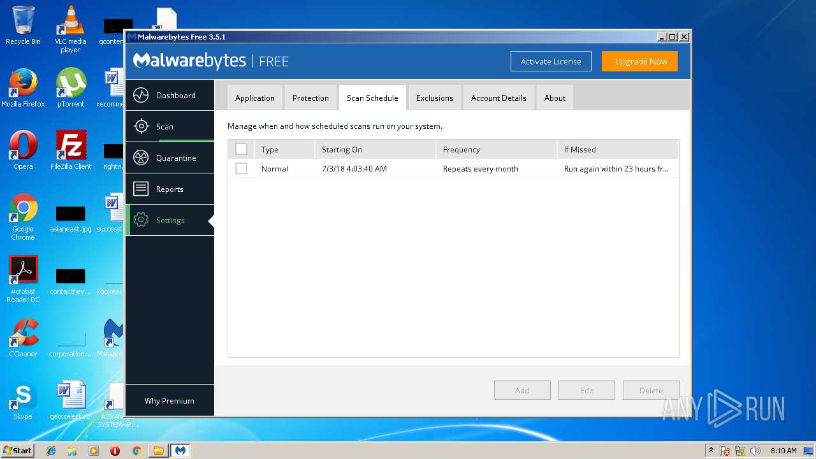Show hidden system tray icons
816x459 pixels.
pos(711,451)
